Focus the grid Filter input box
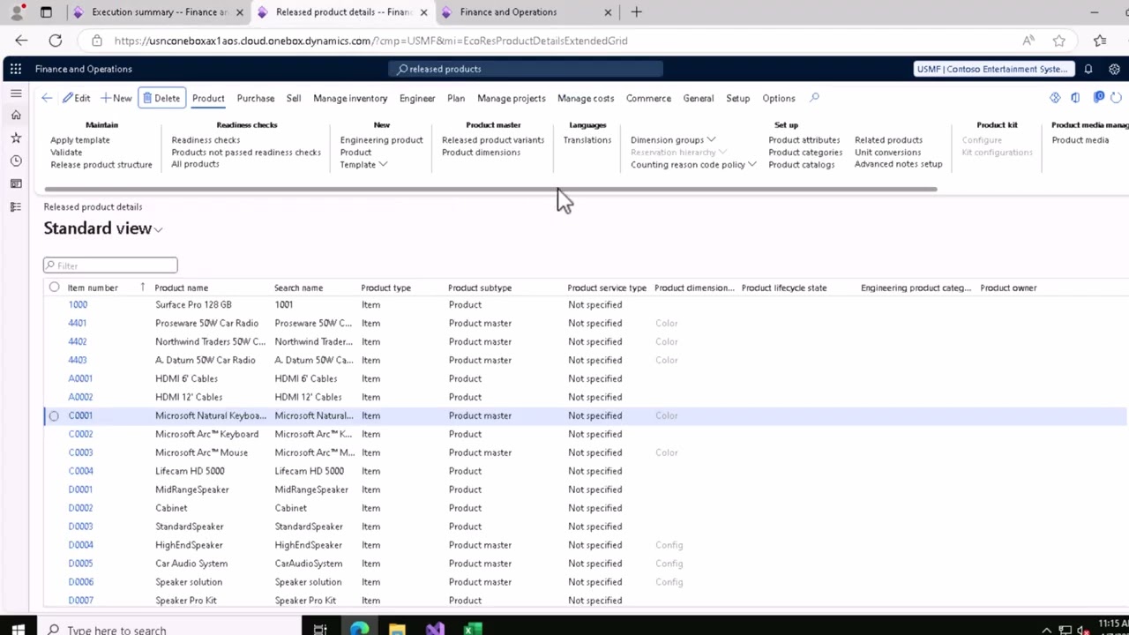 coord(110,265)
